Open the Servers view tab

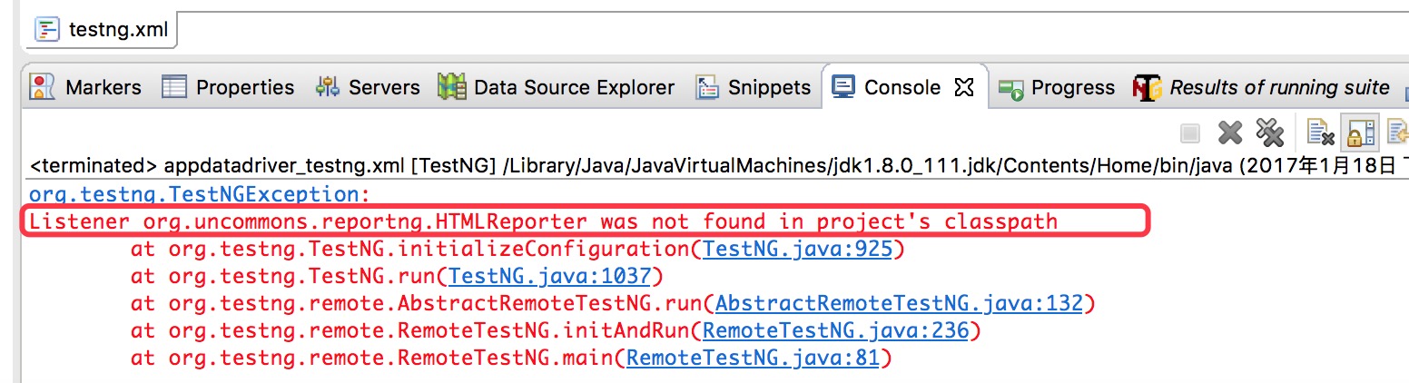[368, 87]
